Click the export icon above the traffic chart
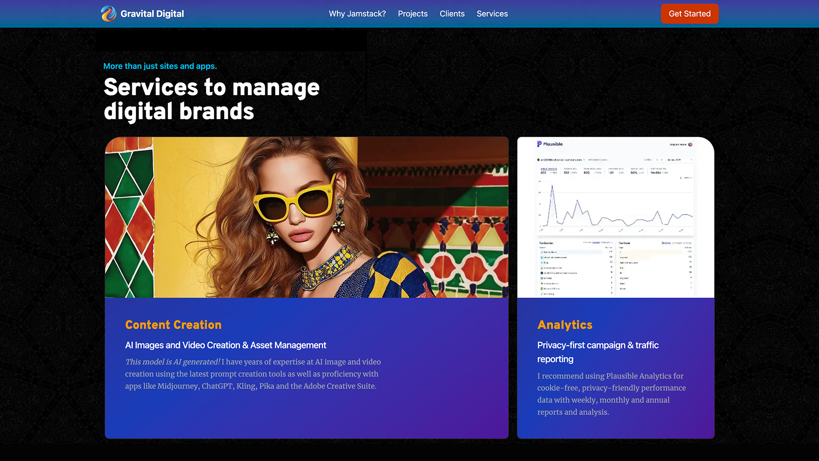This screenshot has height=461, width=819. (x=681, y=178)
